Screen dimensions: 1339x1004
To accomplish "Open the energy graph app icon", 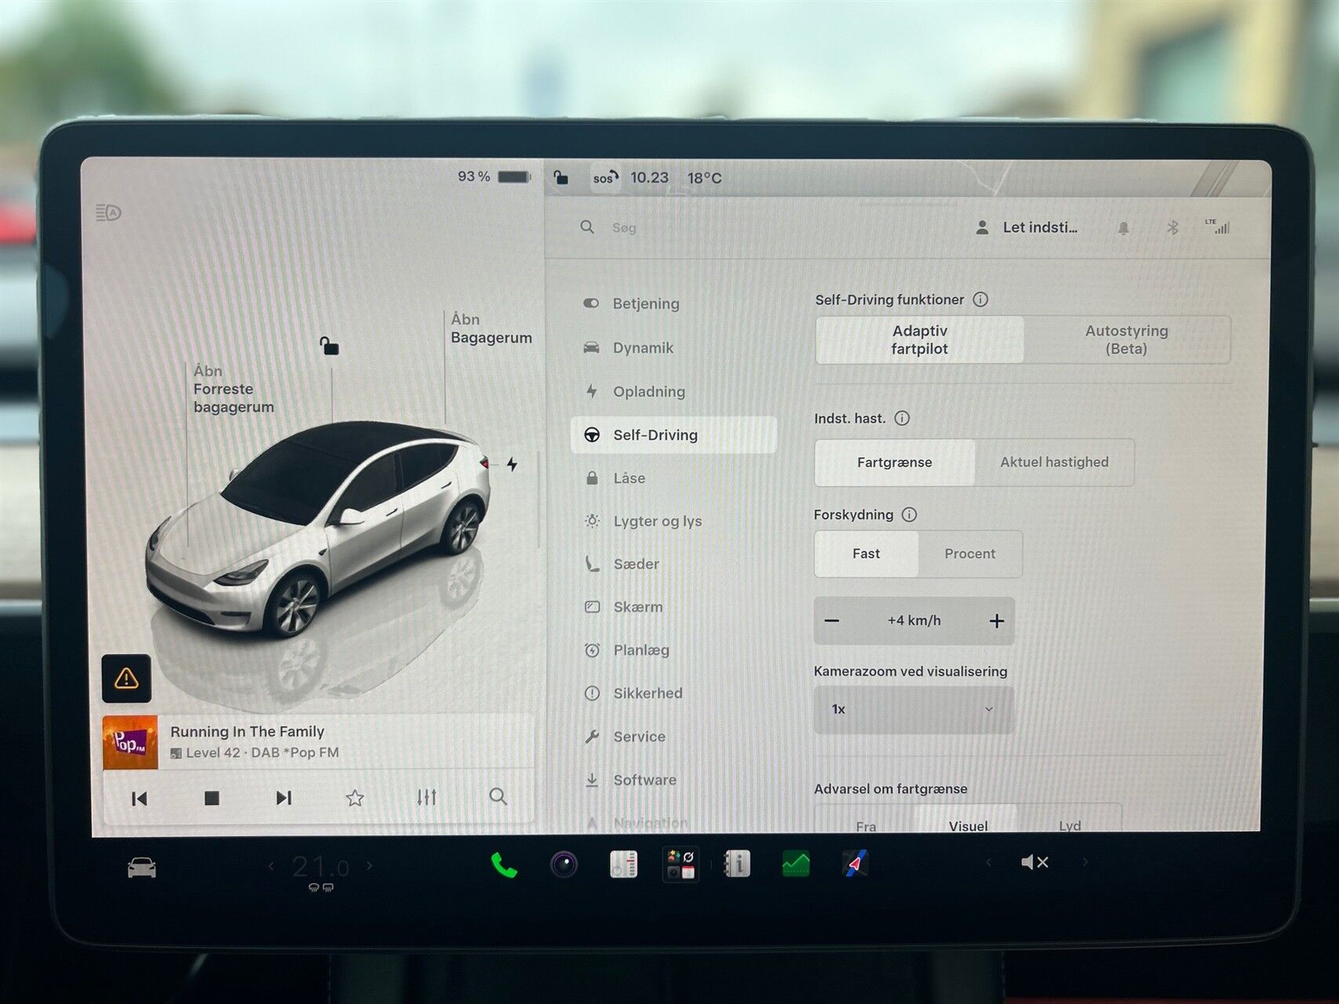I will coord(796,864).
